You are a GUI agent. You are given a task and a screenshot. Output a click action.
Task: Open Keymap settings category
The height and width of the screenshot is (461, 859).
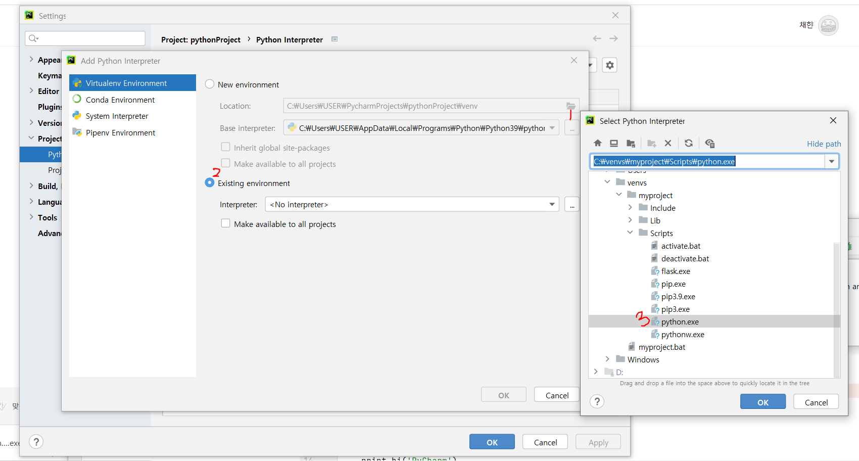(x=50, y=75)
